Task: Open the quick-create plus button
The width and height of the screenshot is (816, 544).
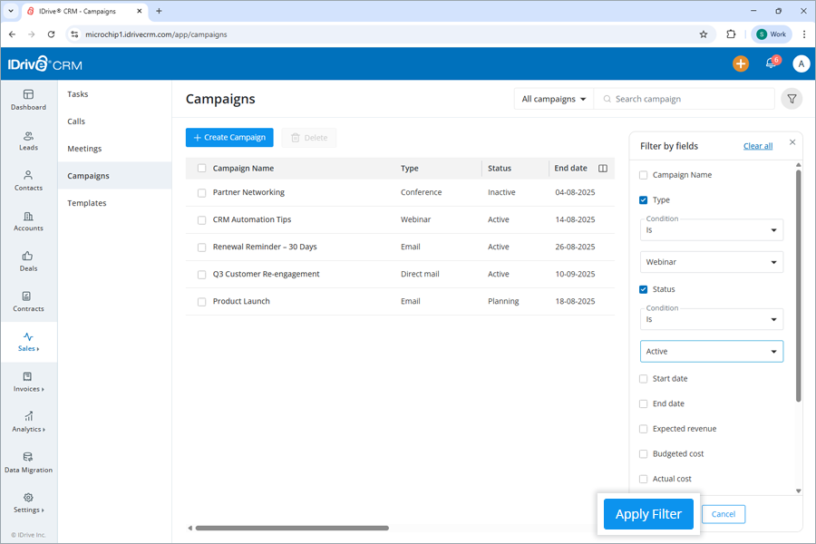Action: coord(741,63)
